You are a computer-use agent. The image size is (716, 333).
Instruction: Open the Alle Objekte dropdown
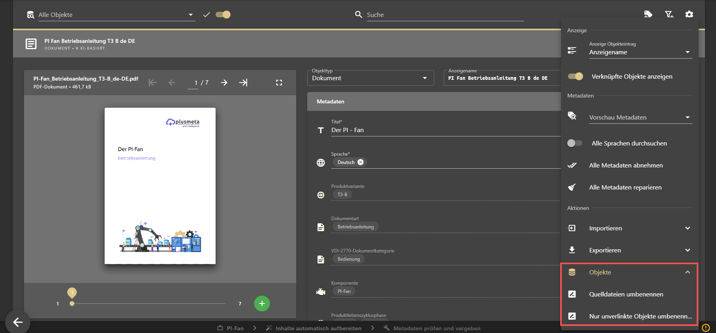[117, 15]
